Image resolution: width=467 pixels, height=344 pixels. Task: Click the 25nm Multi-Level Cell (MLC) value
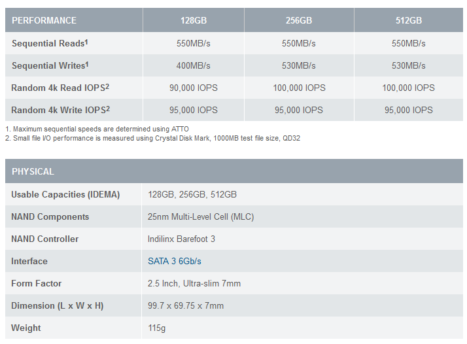pyautogui.click(x=201, y=216)
